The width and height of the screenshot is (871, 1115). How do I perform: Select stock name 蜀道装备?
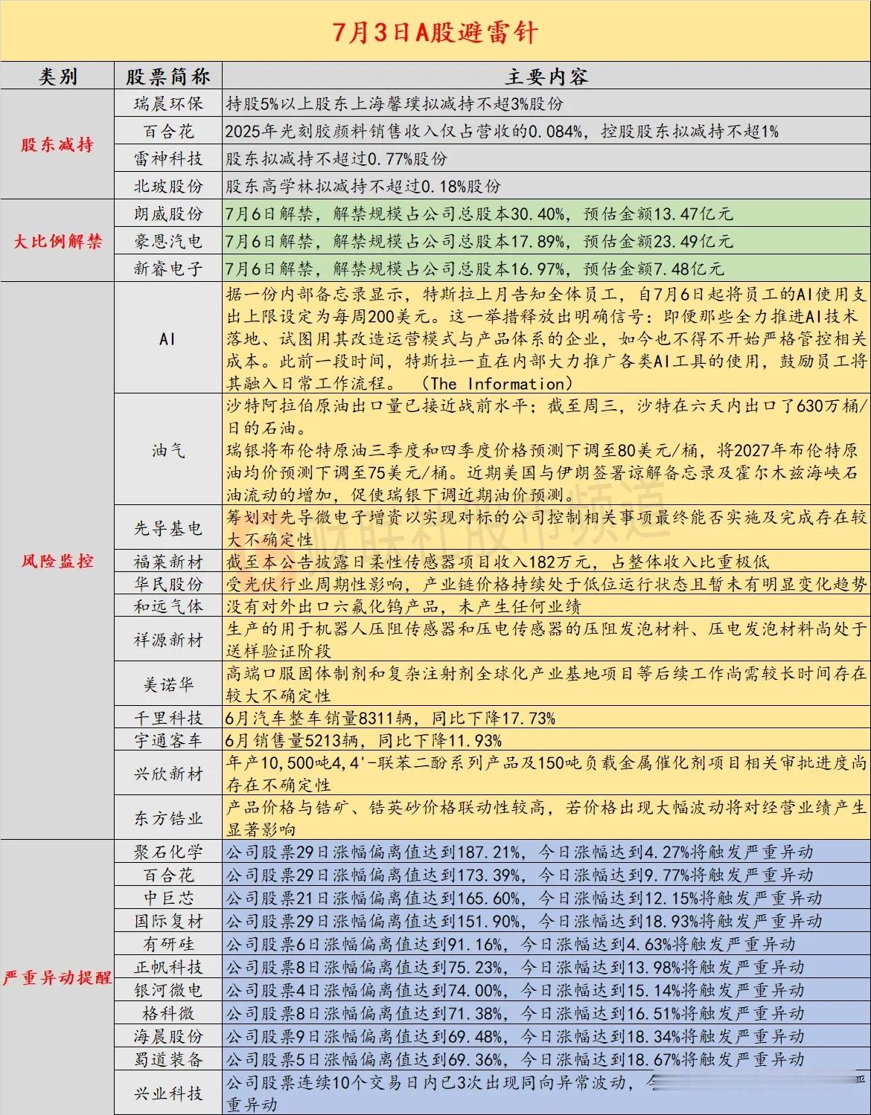point(168,1059)
